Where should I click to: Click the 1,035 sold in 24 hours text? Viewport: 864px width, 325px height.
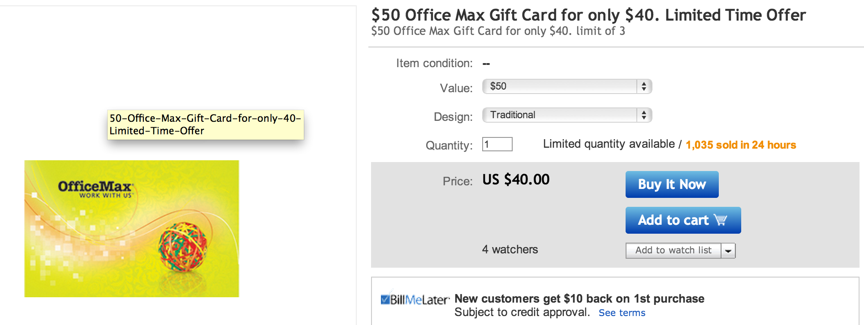click(x=740, y=145)
